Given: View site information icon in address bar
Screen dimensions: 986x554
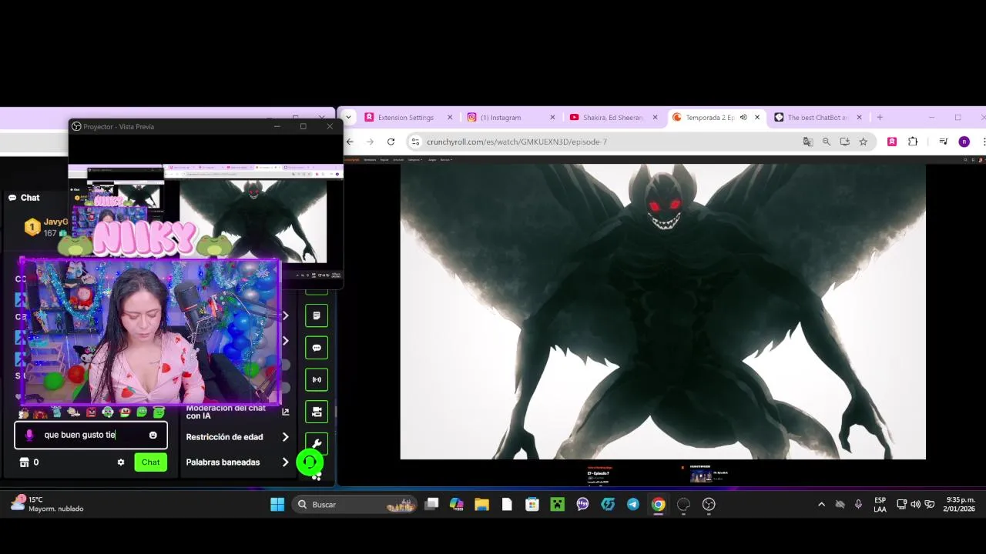Looking at the screenshot, I should pyautogui.click(x=416, y=142).
